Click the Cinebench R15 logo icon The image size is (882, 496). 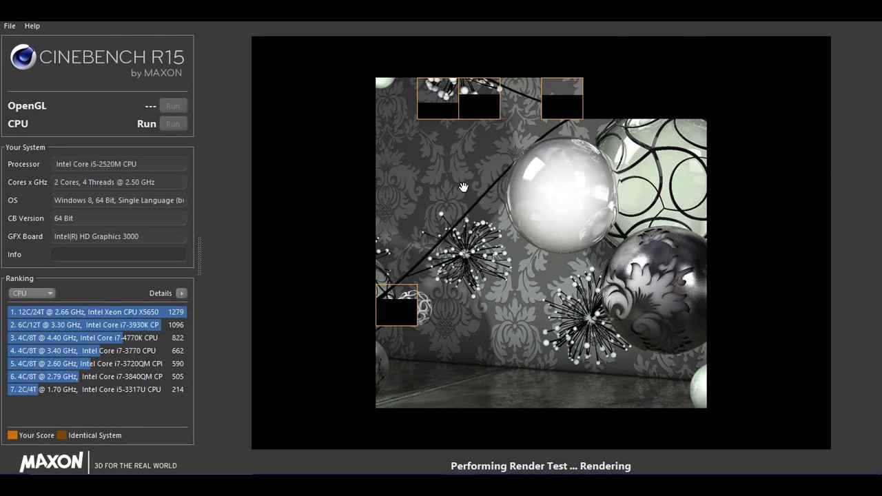click(x=23, y=57)
